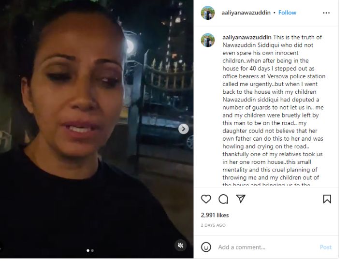348x261 pixels.
Task: Open post timestamp 2 DAYS AGO
Action: point(213,225)
